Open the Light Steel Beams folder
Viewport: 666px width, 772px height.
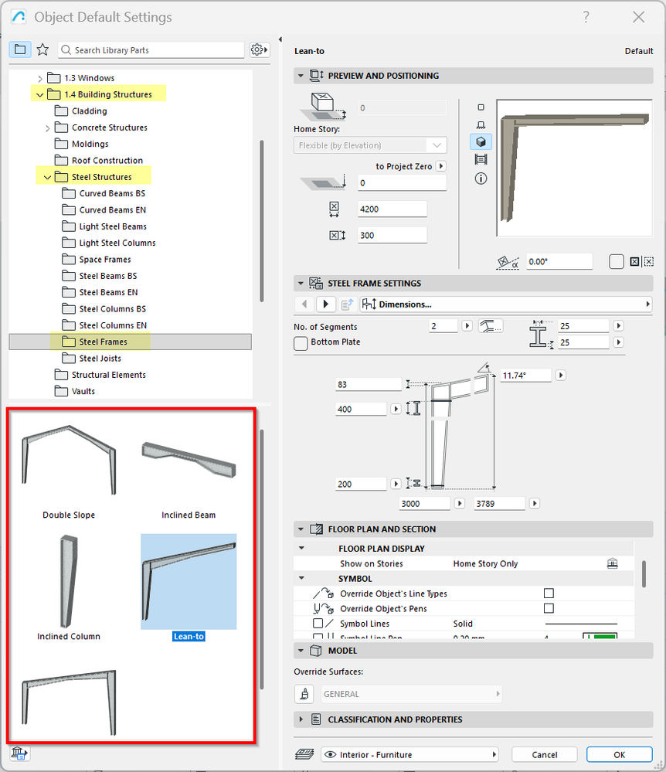[113, 226]
